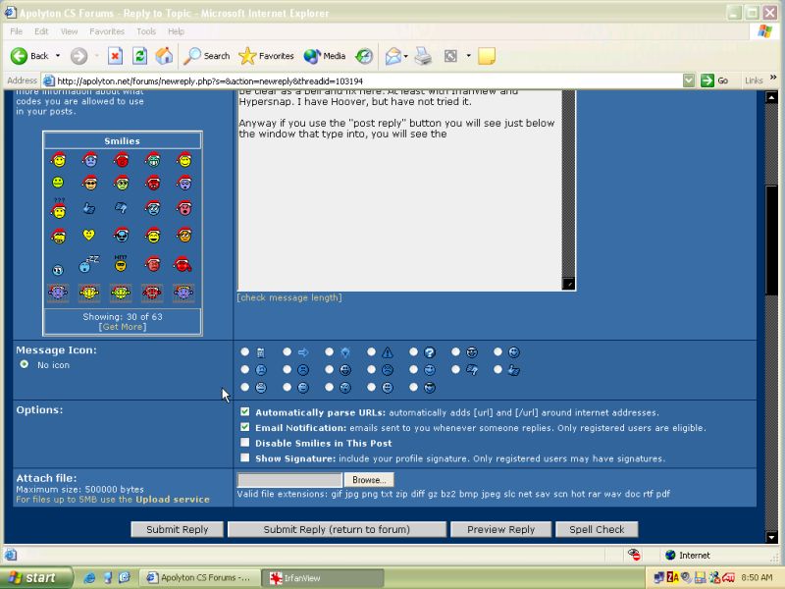
Task: Expand the address bar dropdown
Action: [689, 80]
